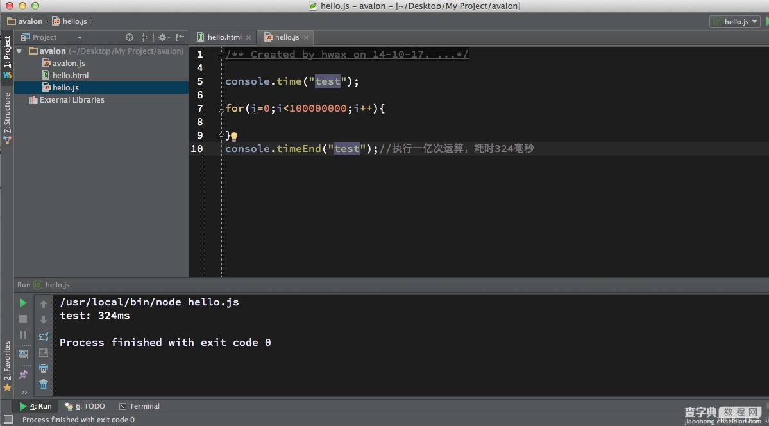Print console output with printer icon
Image resolution: width=769 pixels, height=426 pixels.
point(44,368)
